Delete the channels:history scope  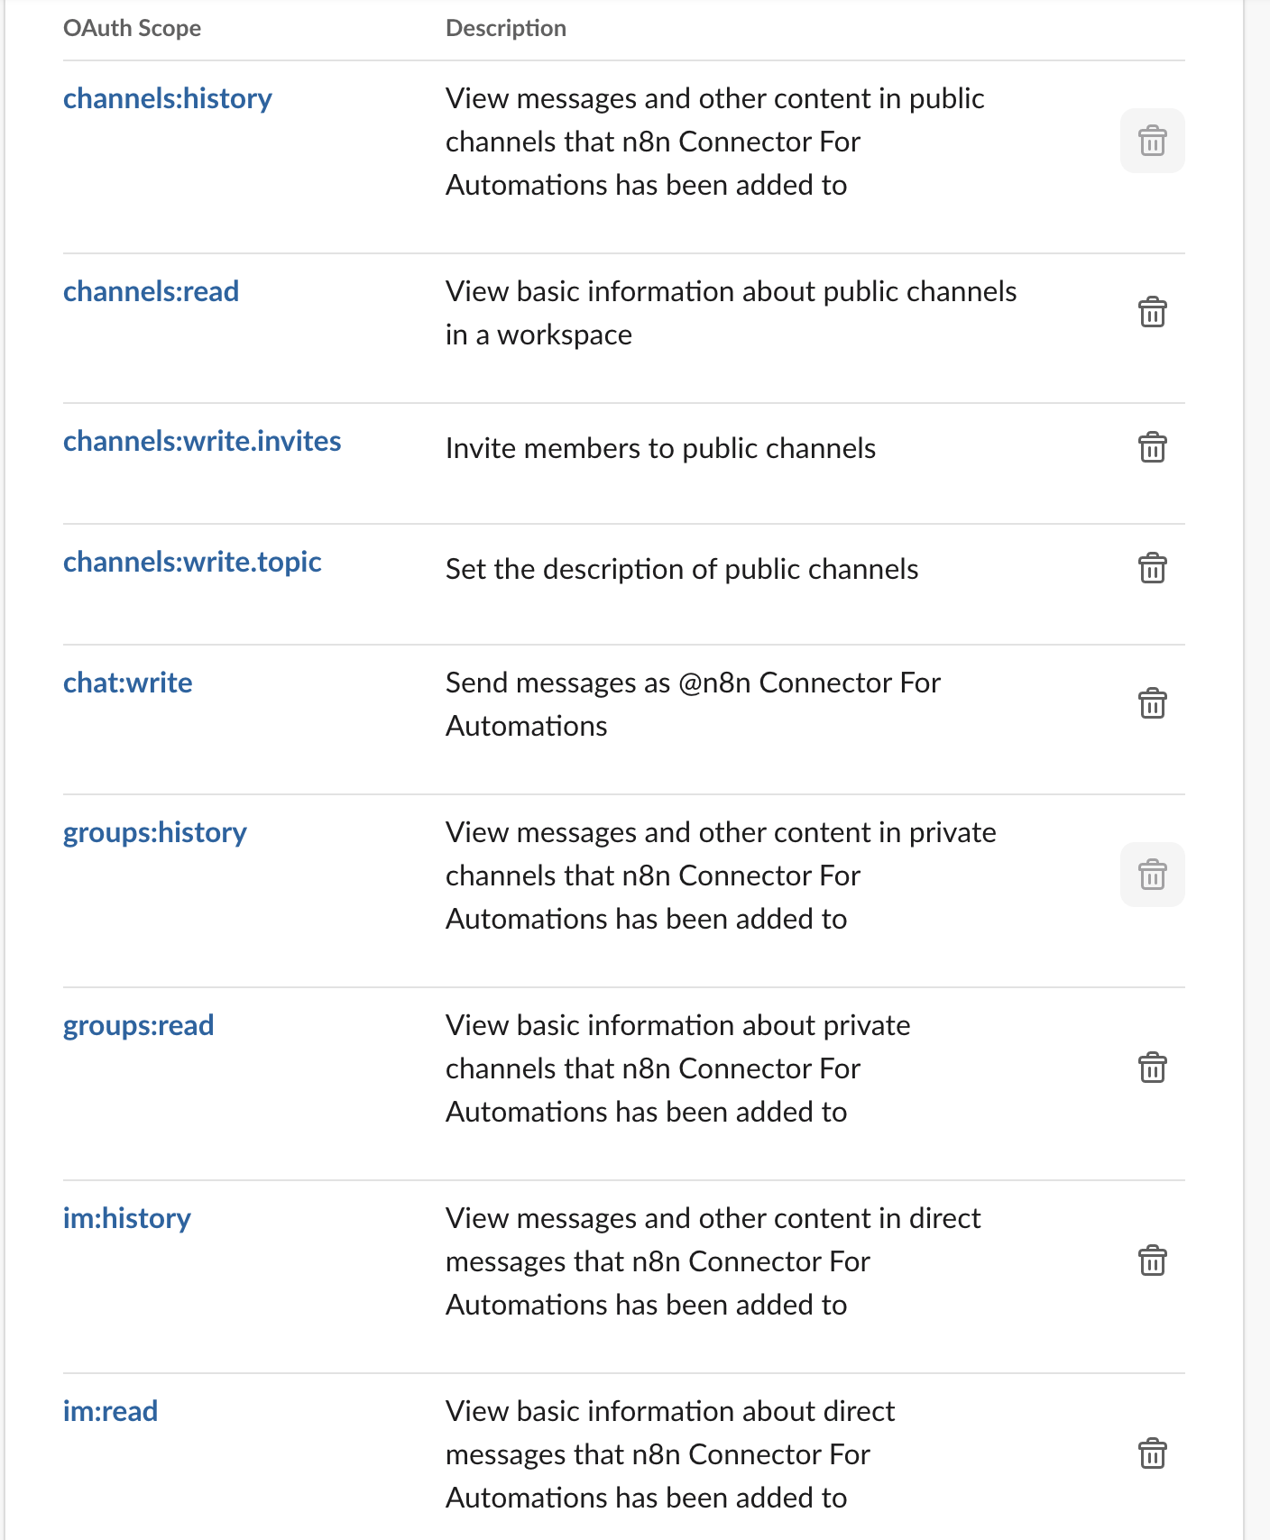click(x=1152, y=141)
